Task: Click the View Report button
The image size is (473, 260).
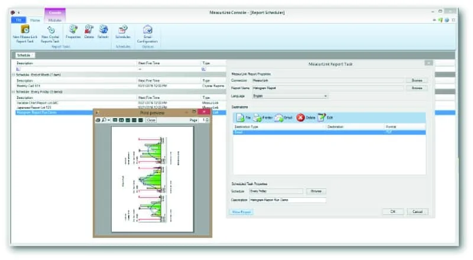Action: tap(241, 212)
